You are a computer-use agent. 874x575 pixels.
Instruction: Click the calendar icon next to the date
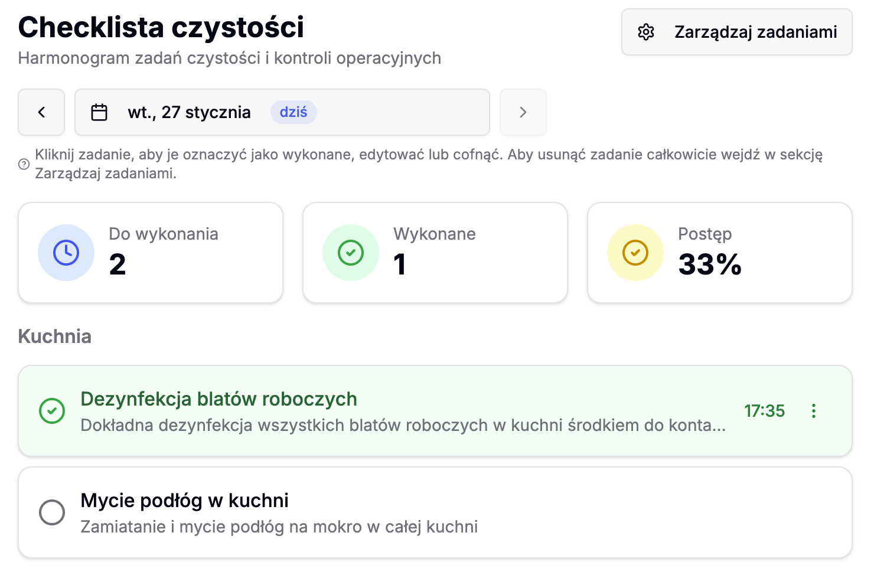[x=99, y=112]
